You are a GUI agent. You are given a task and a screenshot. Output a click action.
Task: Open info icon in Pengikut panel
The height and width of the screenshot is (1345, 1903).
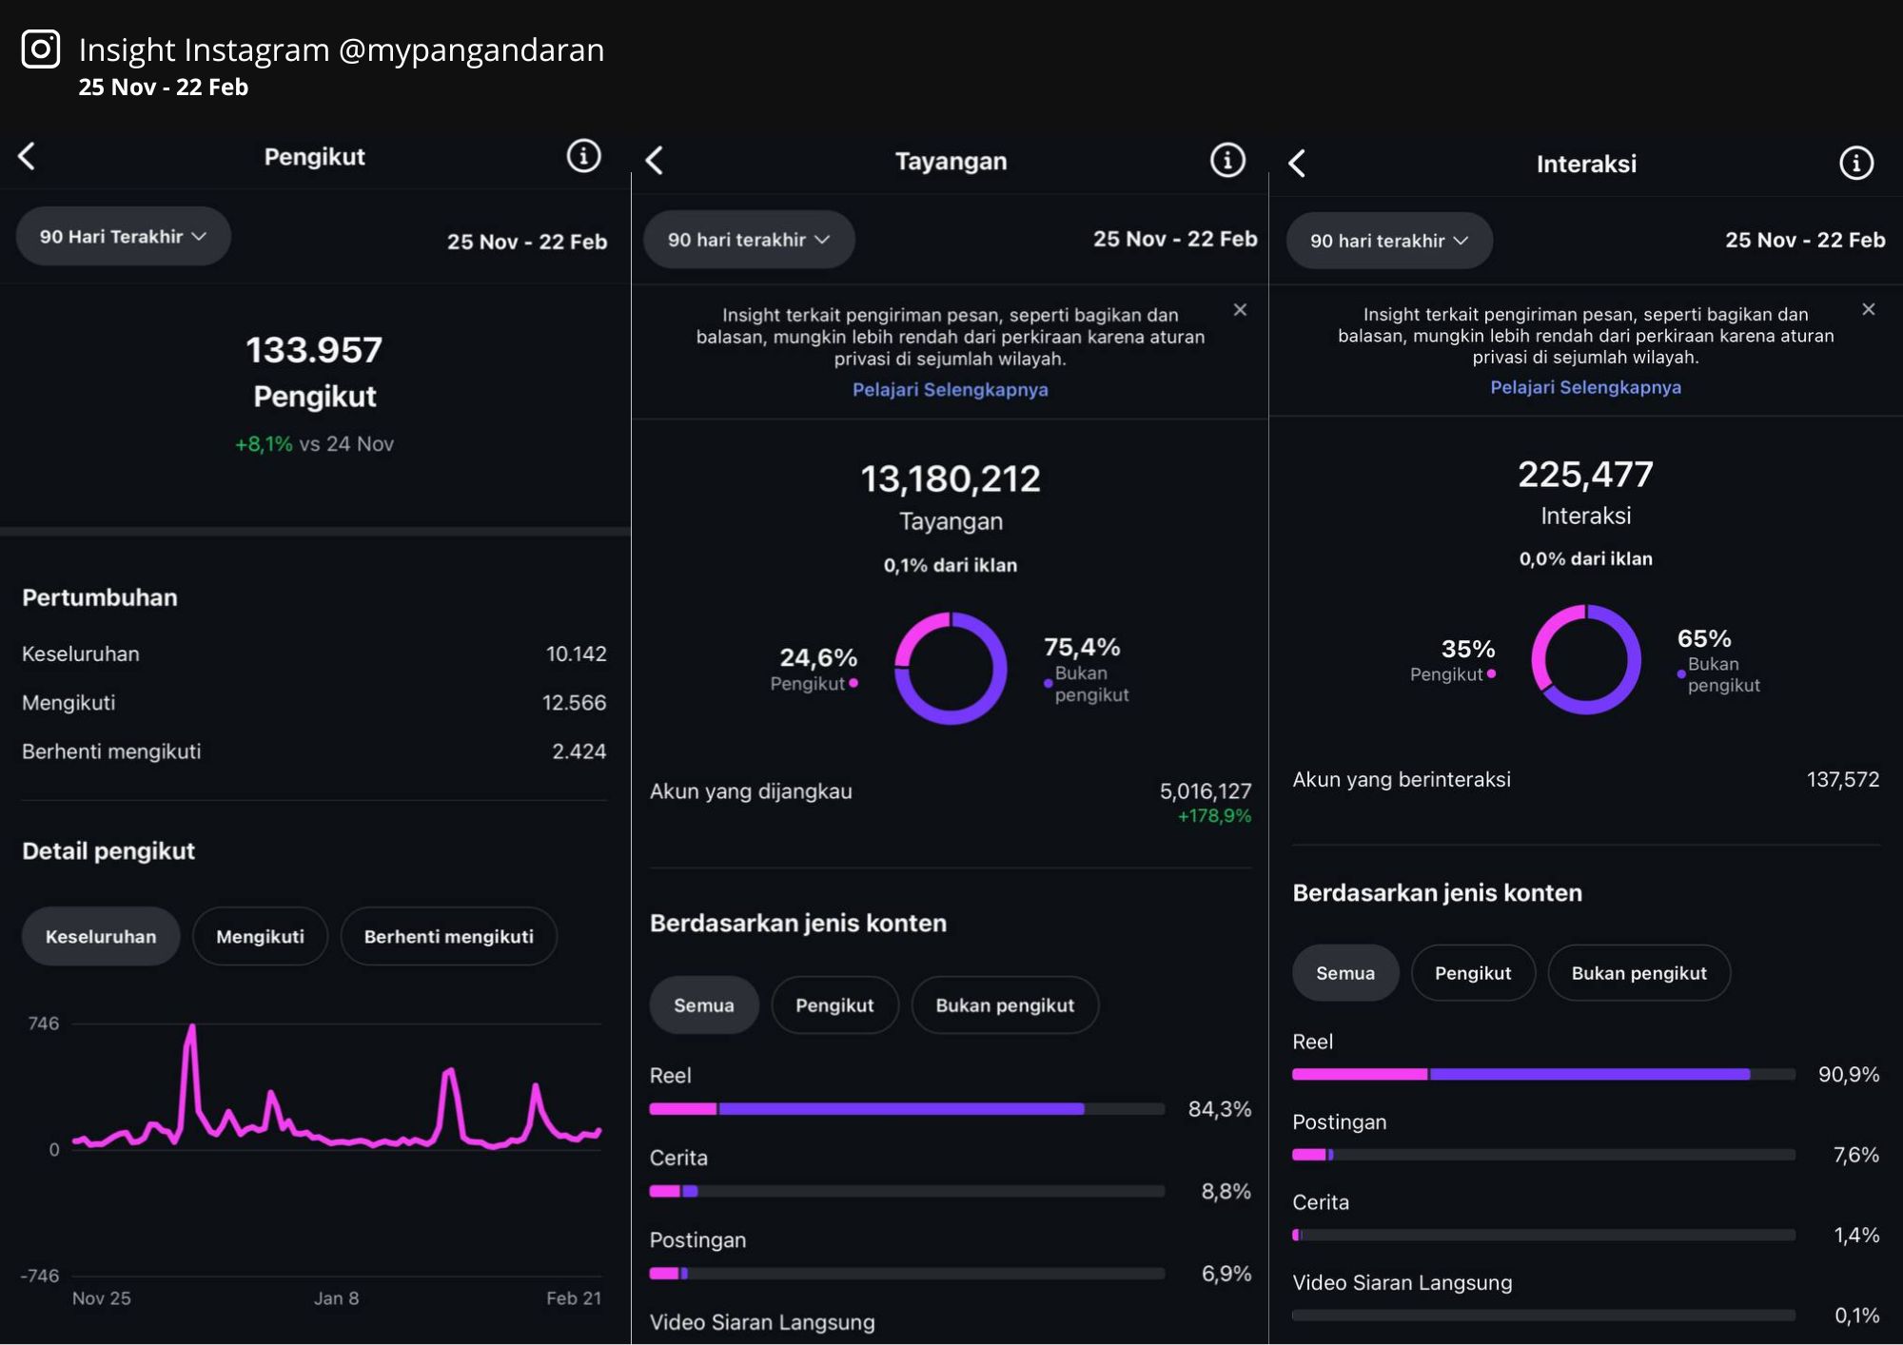pyautogui.click(x=583, y=156)
